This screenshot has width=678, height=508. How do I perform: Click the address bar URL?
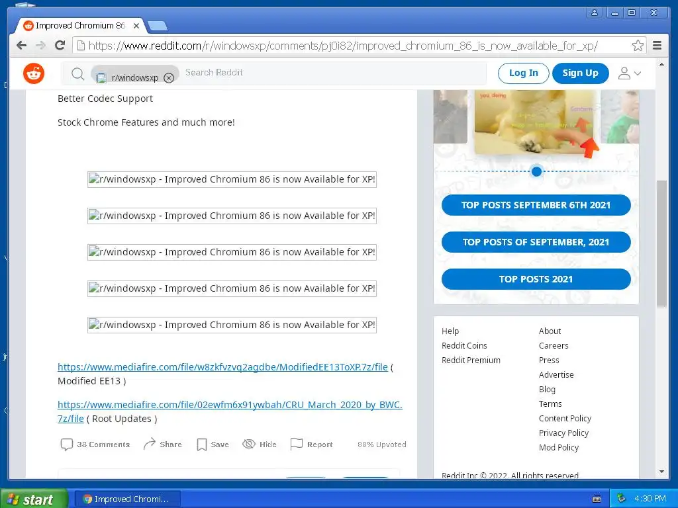pos(344,46)
